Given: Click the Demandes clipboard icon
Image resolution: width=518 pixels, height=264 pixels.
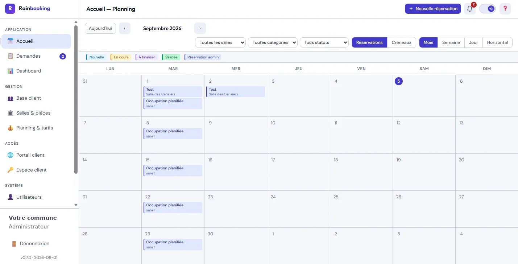Looking at the screenshot, I should coord(11,56).
